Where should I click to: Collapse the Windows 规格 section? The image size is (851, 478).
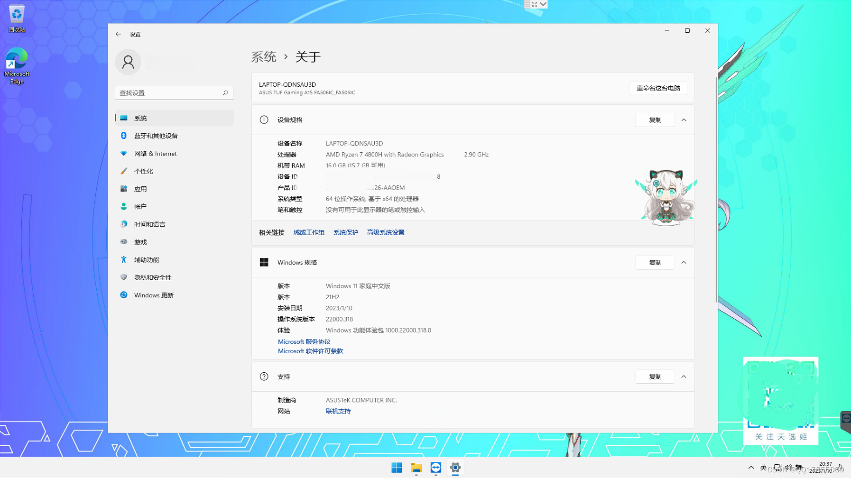[684, 263]
